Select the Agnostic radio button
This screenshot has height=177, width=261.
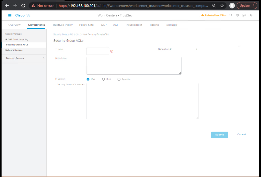tap(119, 79)
